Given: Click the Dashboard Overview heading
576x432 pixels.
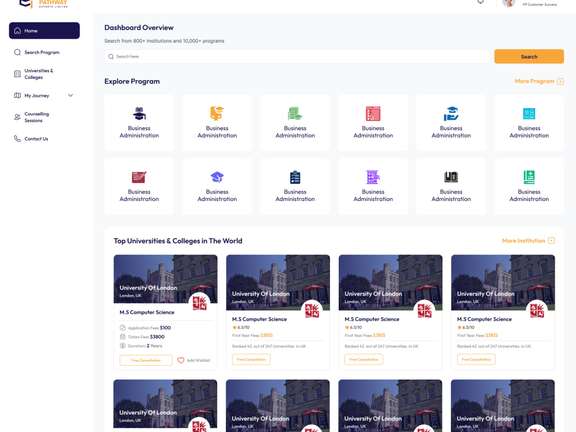Looking at the screenshot, I should pyautogui.click(x=139, y=28).
